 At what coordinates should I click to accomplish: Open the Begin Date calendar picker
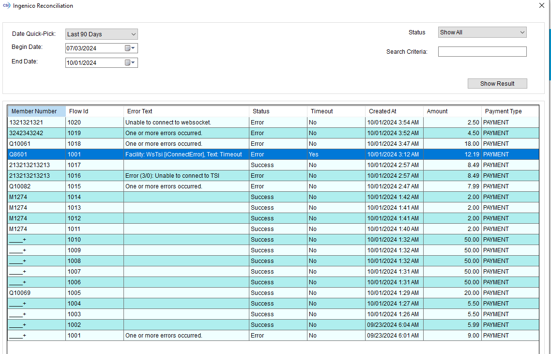pyautogui.click(x=130, y=48)
